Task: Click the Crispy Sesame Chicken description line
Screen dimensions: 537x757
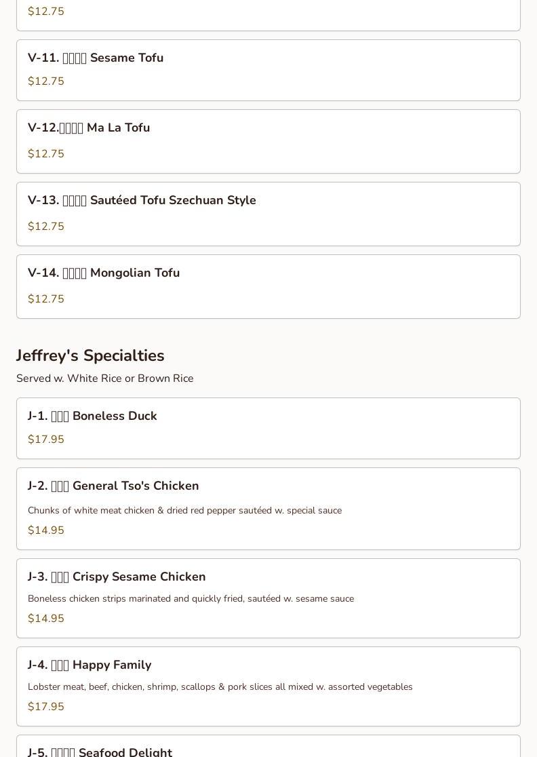Action: [x=191, y=599]
